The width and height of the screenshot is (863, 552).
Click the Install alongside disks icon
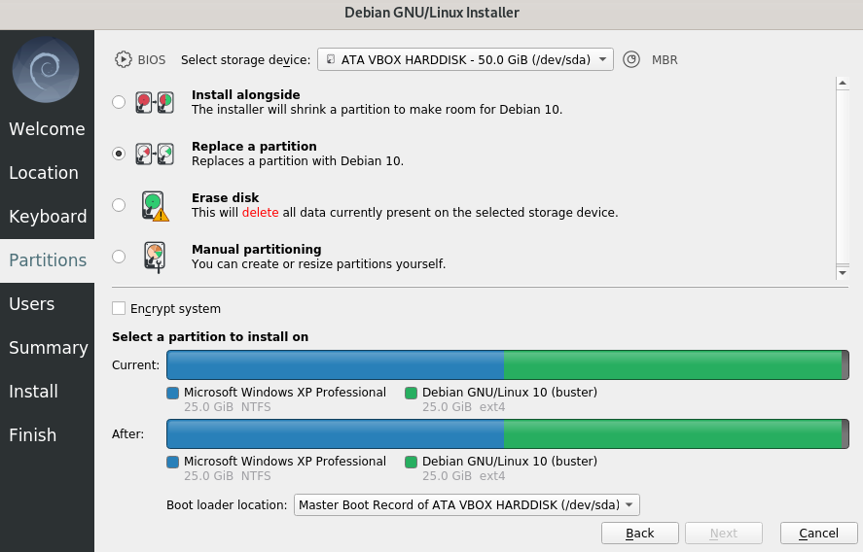tap(155, 102)
